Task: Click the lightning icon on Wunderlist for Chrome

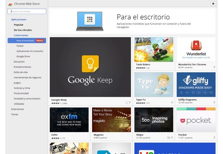Action: click(214, 67)
